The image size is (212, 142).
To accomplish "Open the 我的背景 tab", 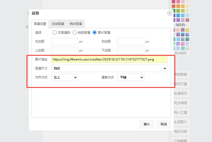I will coord(76,24).
